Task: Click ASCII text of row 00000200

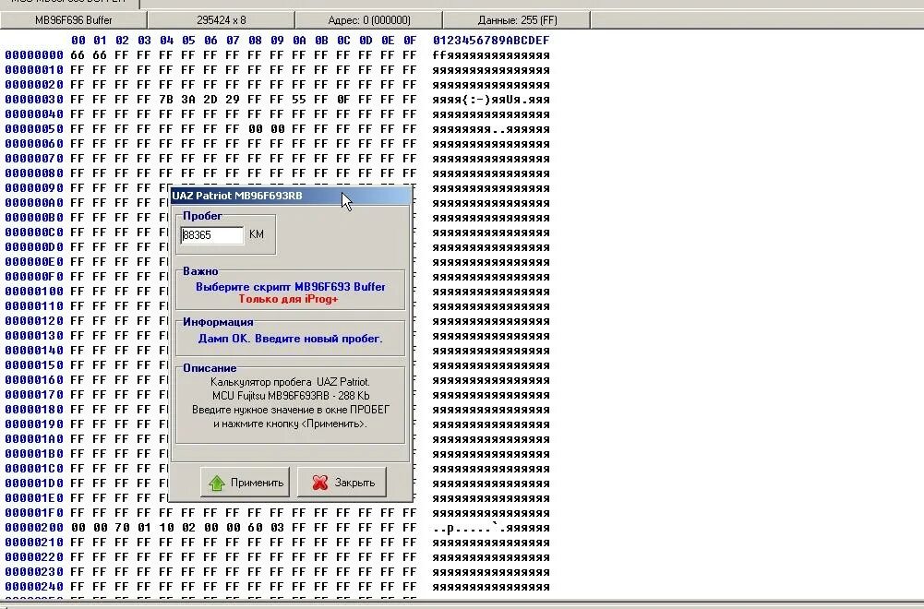Action: click(x=491, y=528)
